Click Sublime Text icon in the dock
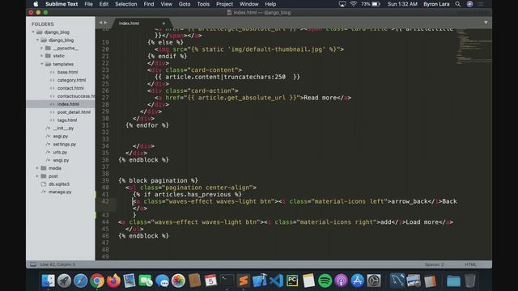Viewport: 518px width, 291px height. tap(244, 280)
